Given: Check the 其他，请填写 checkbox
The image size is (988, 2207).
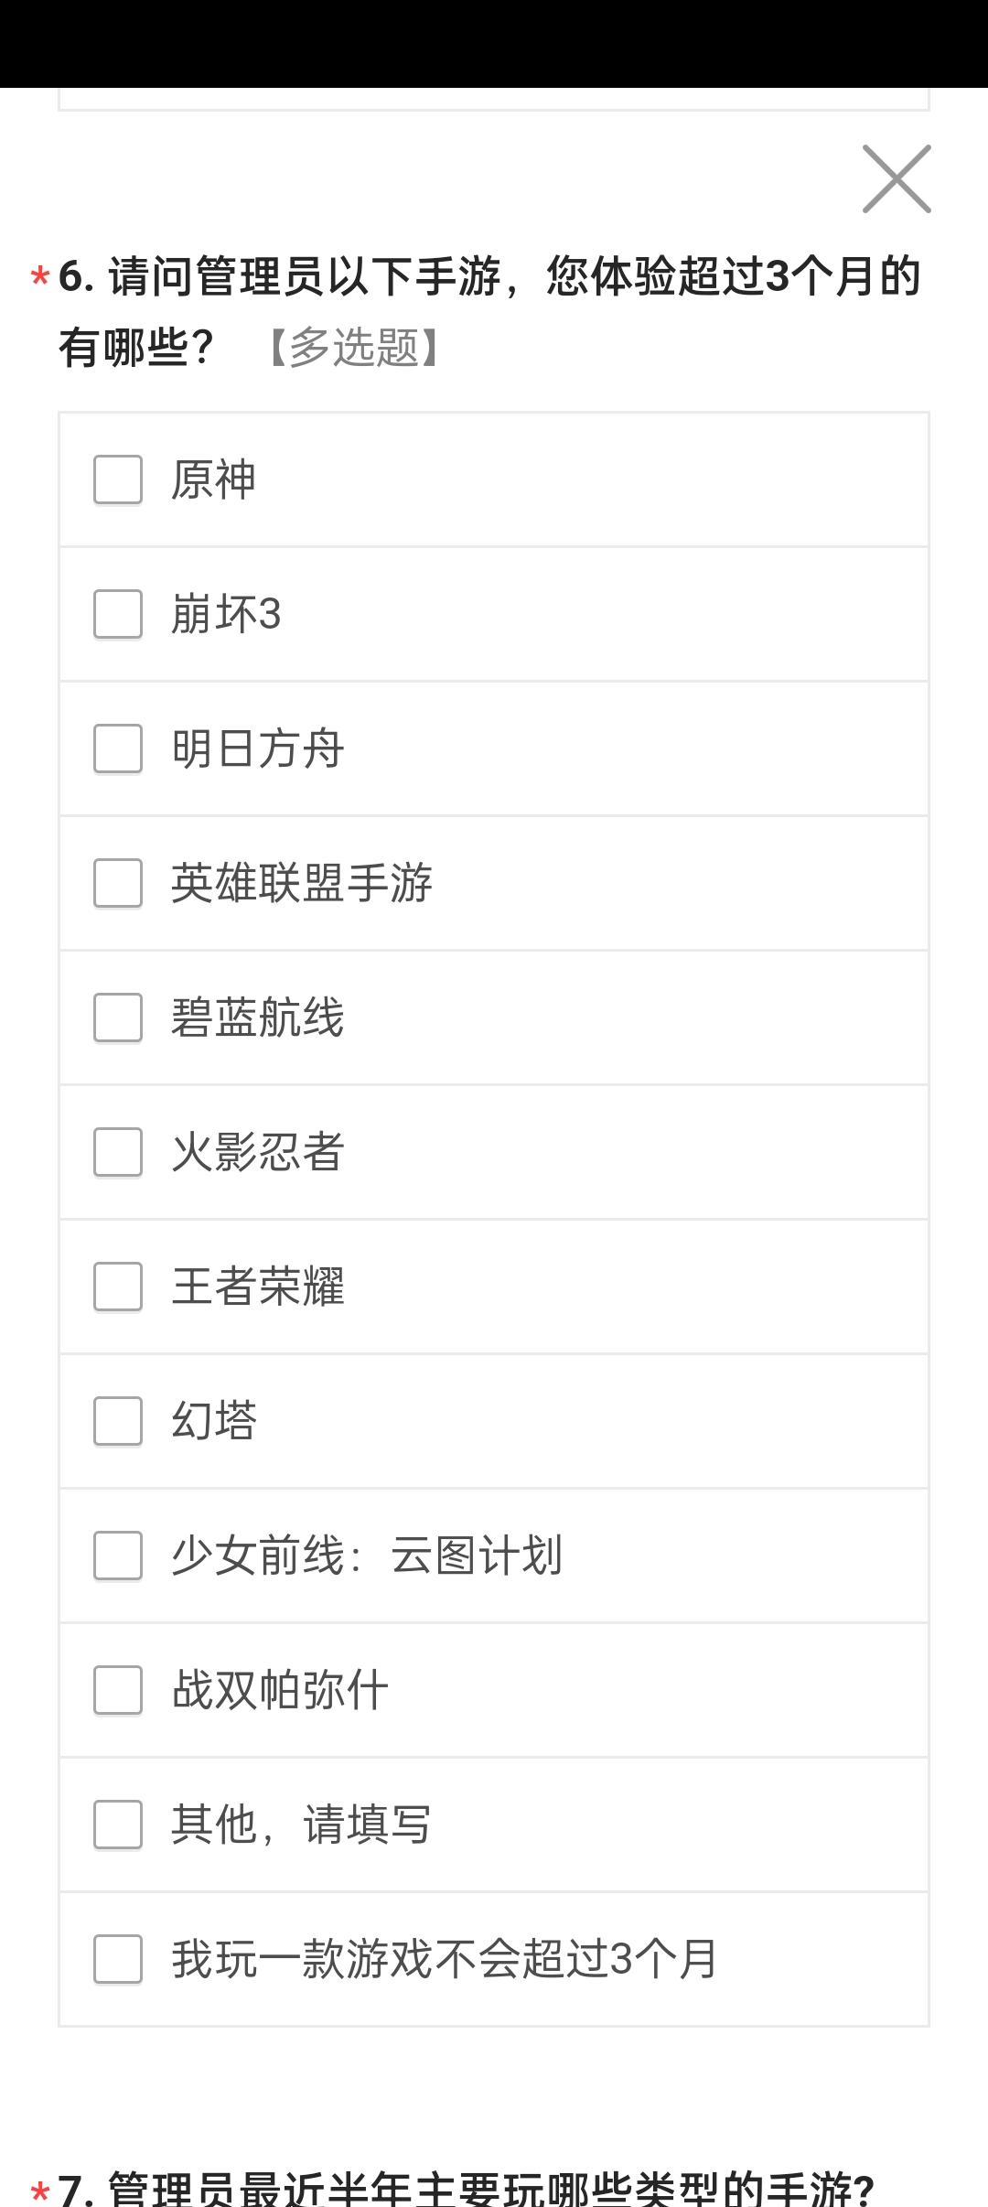Looking at the screenshot, I should (118, 1825).
